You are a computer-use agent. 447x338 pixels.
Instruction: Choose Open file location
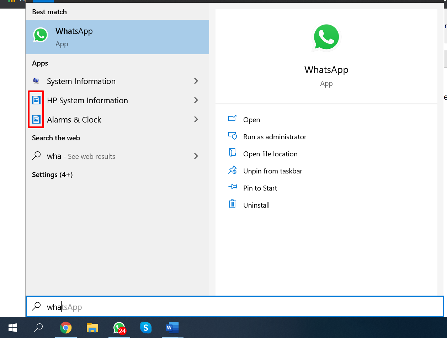tap(270, 154)
